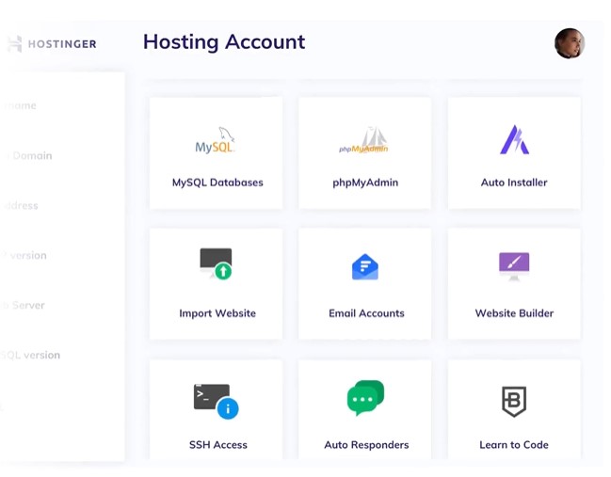Click the purple Auto Installer icon

514,140
